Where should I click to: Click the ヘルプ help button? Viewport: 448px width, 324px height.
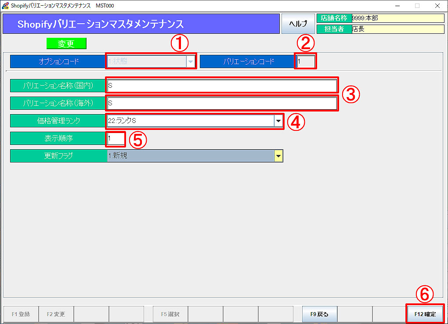pyautogui.click(x=298, y=24)
